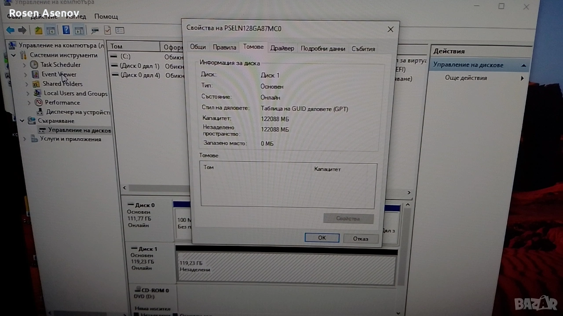
Task: Expand the Performance node
Action: pyautogui.click(x=29, y=103)
